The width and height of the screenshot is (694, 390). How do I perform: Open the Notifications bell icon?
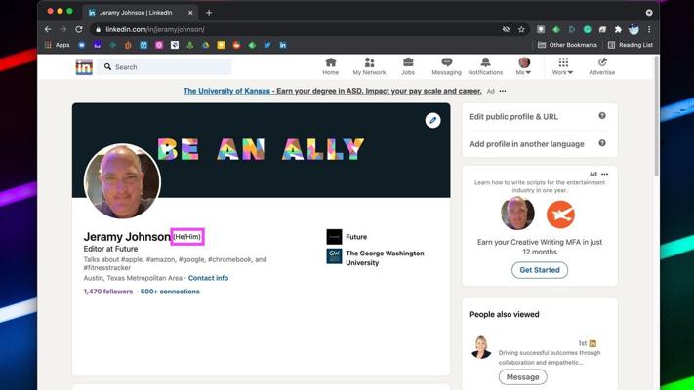[x=485, y=62]
